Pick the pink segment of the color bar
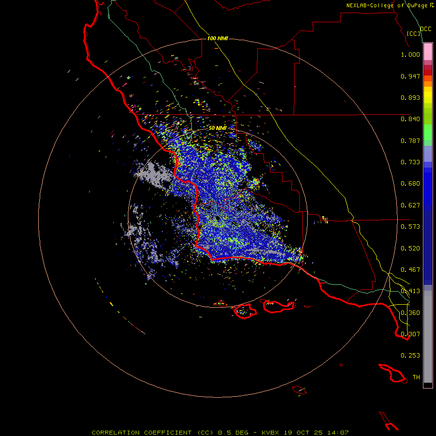Viewport: 436px width, 436px height. click(x=428, y=52)
